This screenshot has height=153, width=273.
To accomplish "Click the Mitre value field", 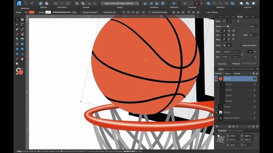I will point(253,35).
